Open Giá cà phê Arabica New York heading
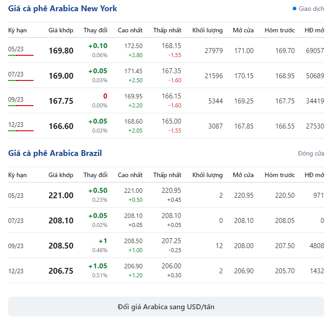This screenshot has width=330, height=320. pyautogui.click(x=62, y=9)
